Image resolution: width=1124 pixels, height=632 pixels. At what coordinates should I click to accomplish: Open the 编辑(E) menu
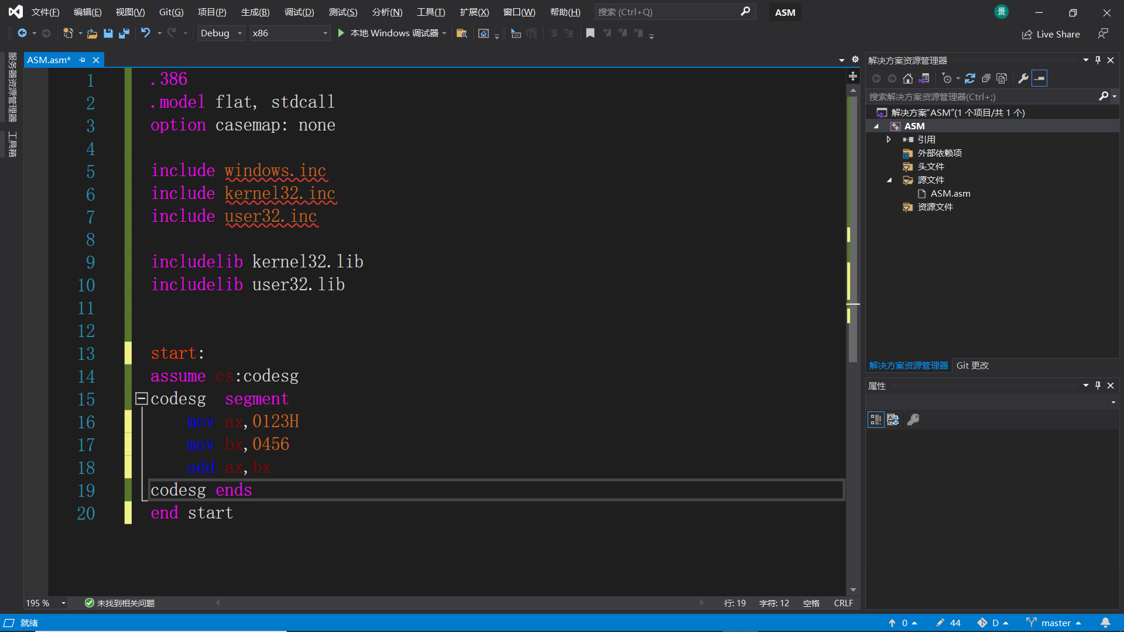[x=87, y=12]
